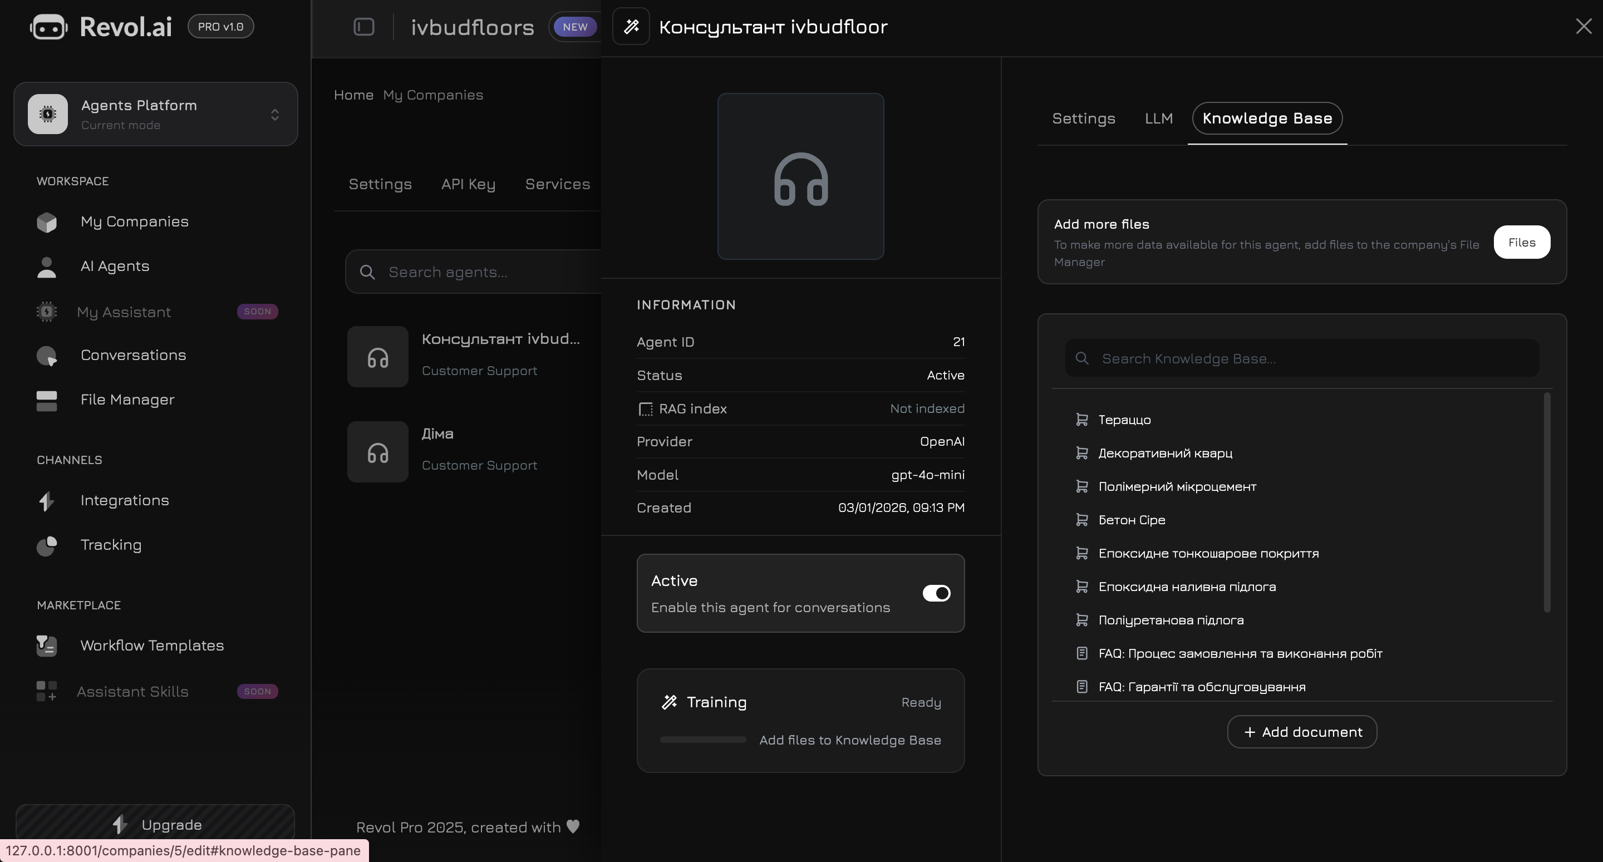Click the magic wand icon beside agent title

(631, 26)
